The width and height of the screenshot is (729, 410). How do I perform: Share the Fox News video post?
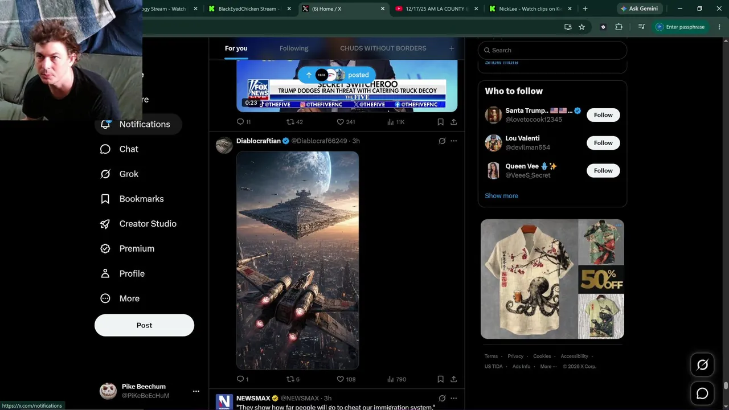(x=453, y=122)
